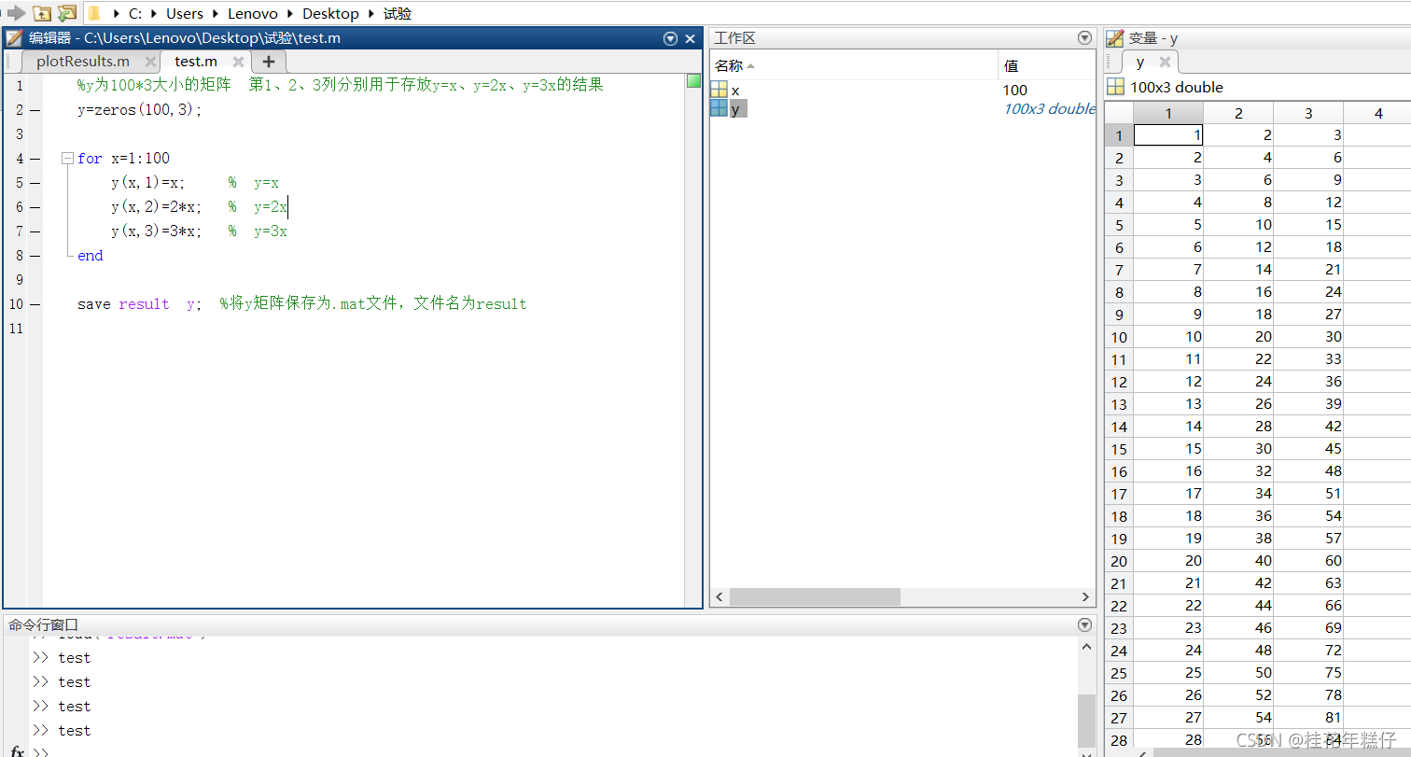The height and width of the screenshot is (757, 1411).
Task: Close the test.m tab
Action: (238, 62)
